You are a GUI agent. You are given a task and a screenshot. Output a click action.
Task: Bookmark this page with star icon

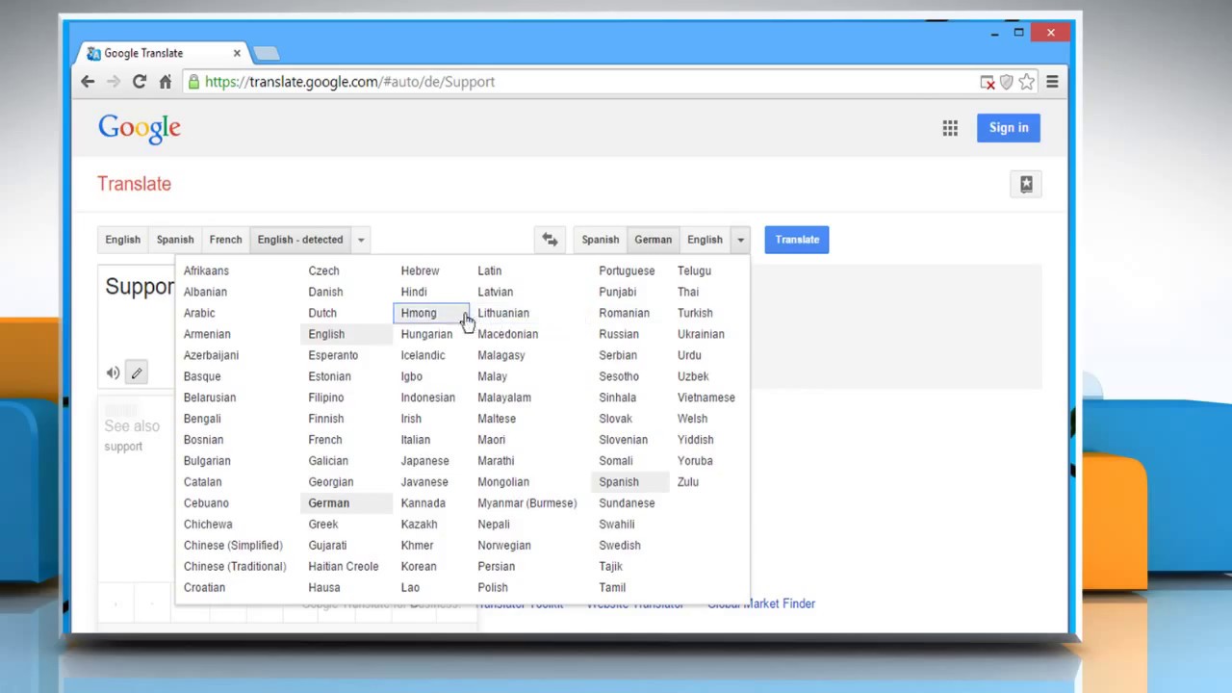coord(1027,82)
